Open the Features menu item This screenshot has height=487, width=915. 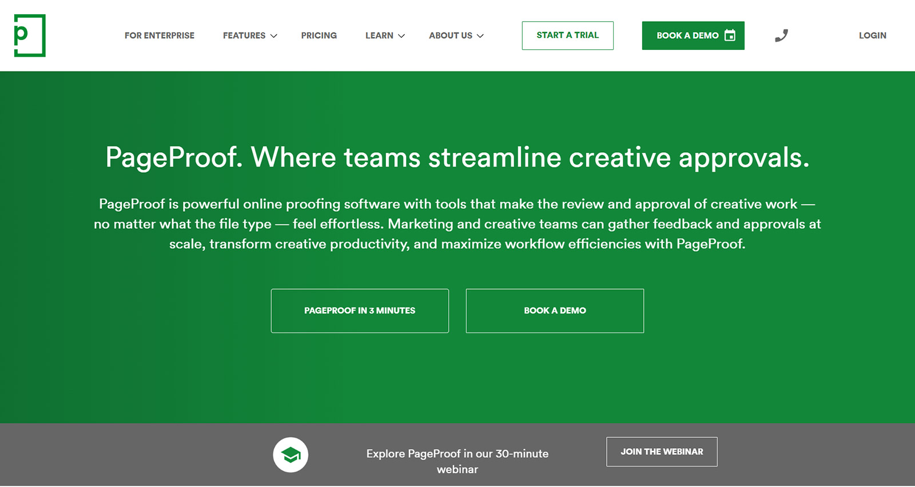pos(244,35)
